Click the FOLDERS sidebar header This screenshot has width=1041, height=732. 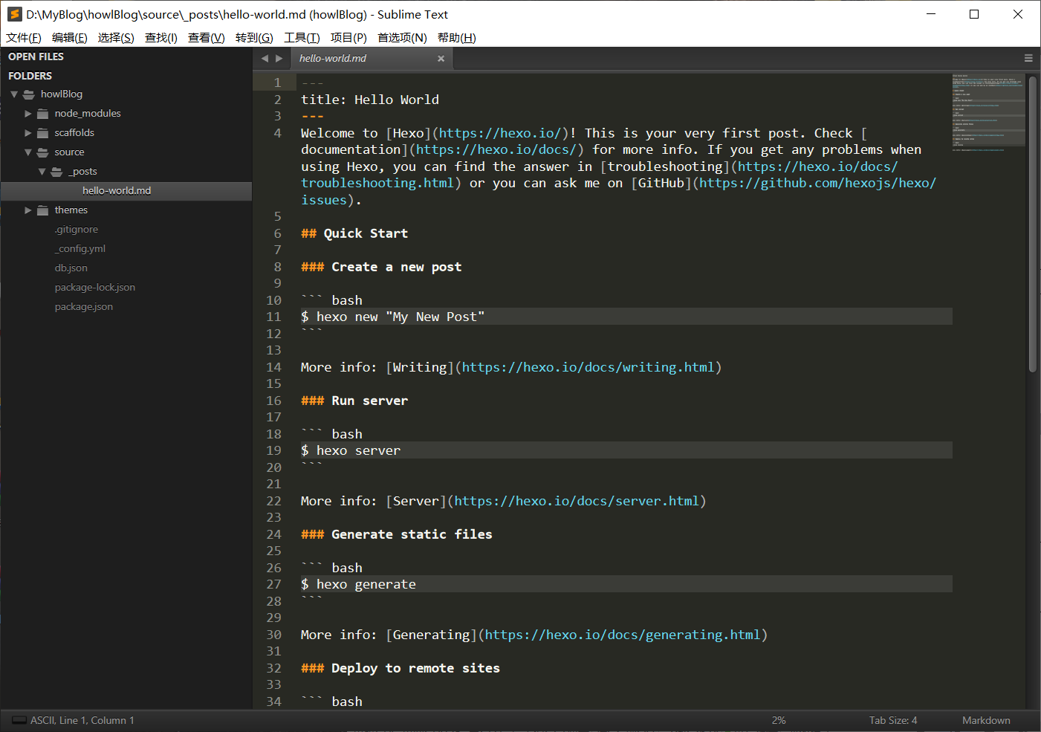pos(30,76)
